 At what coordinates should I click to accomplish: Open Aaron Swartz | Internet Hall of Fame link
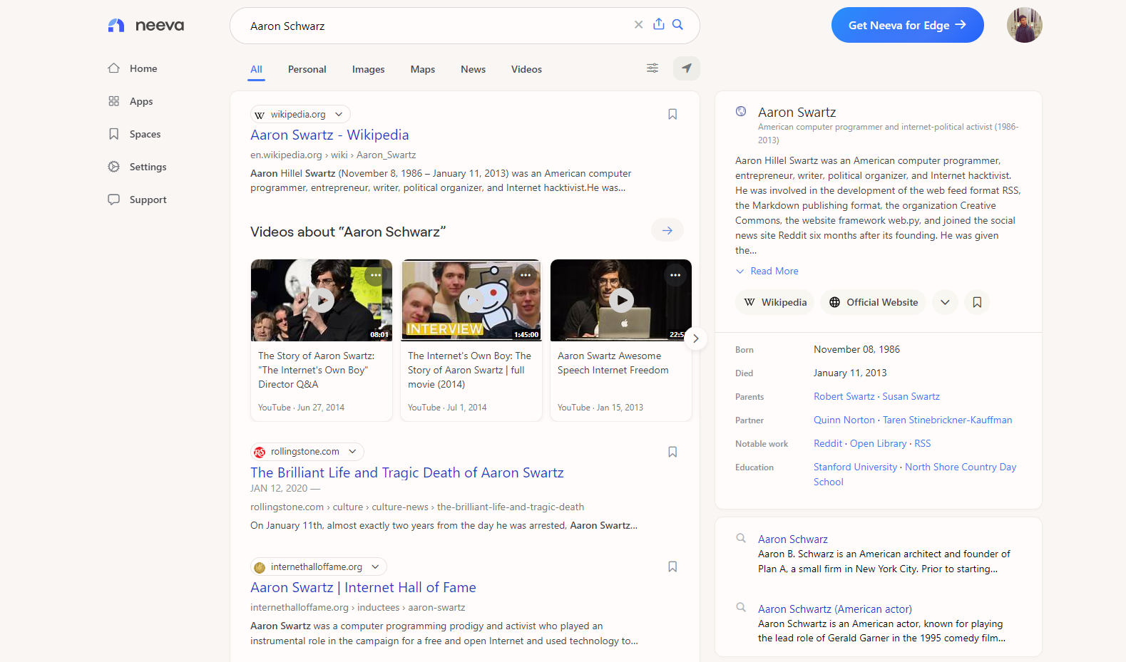click(x=363, y=587)
